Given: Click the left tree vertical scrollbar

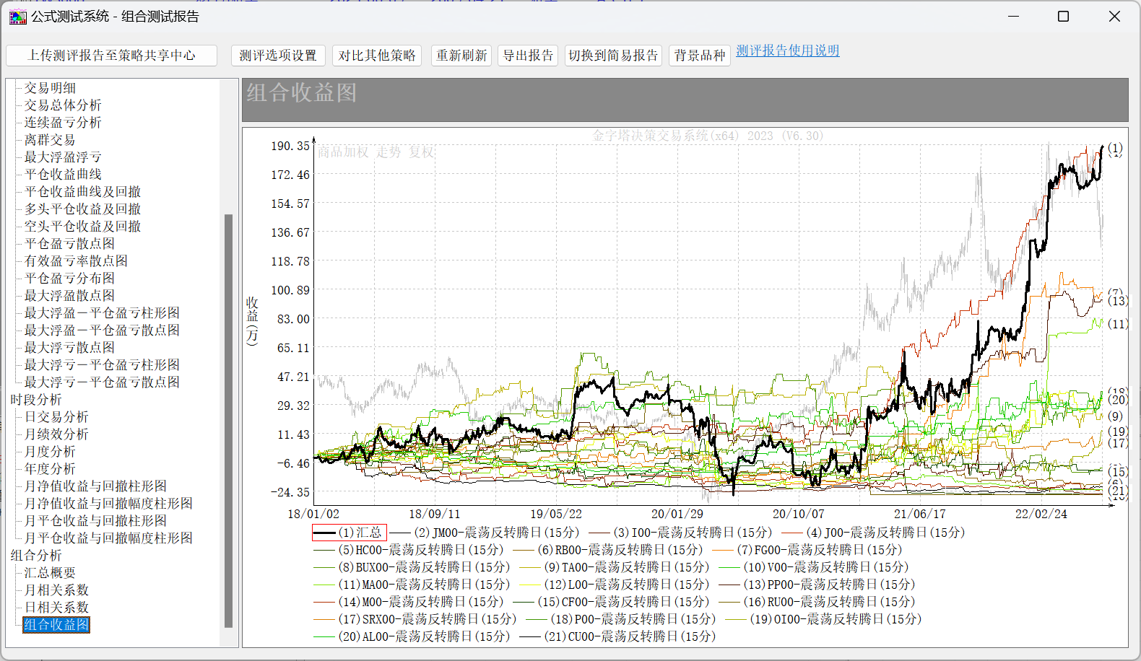Looking at the screenshot, I should pos(228,419).
